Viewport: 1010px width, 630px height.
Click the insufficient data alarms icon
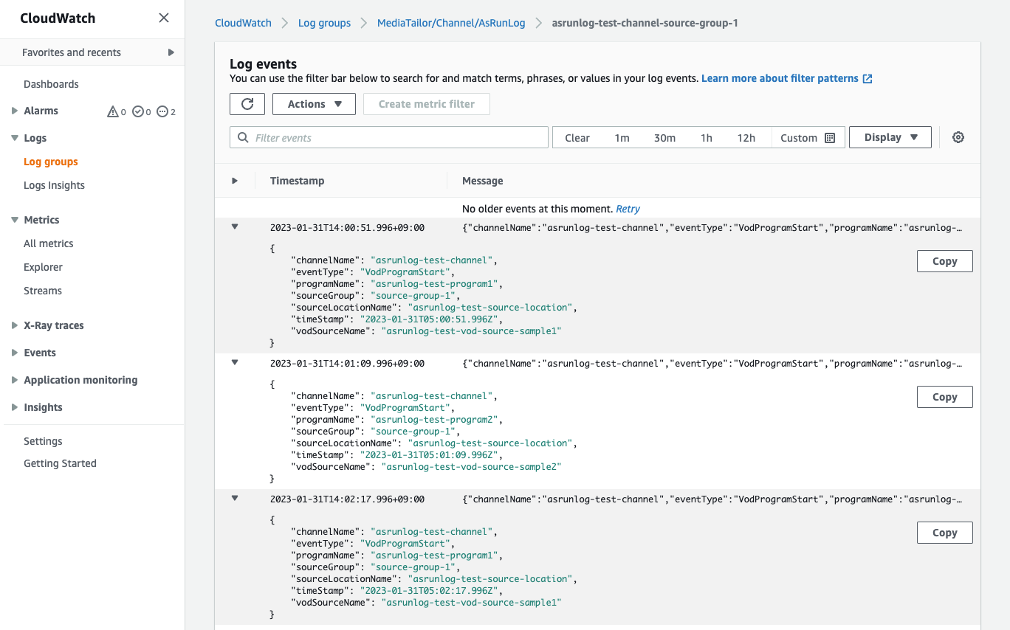(162, 111)
